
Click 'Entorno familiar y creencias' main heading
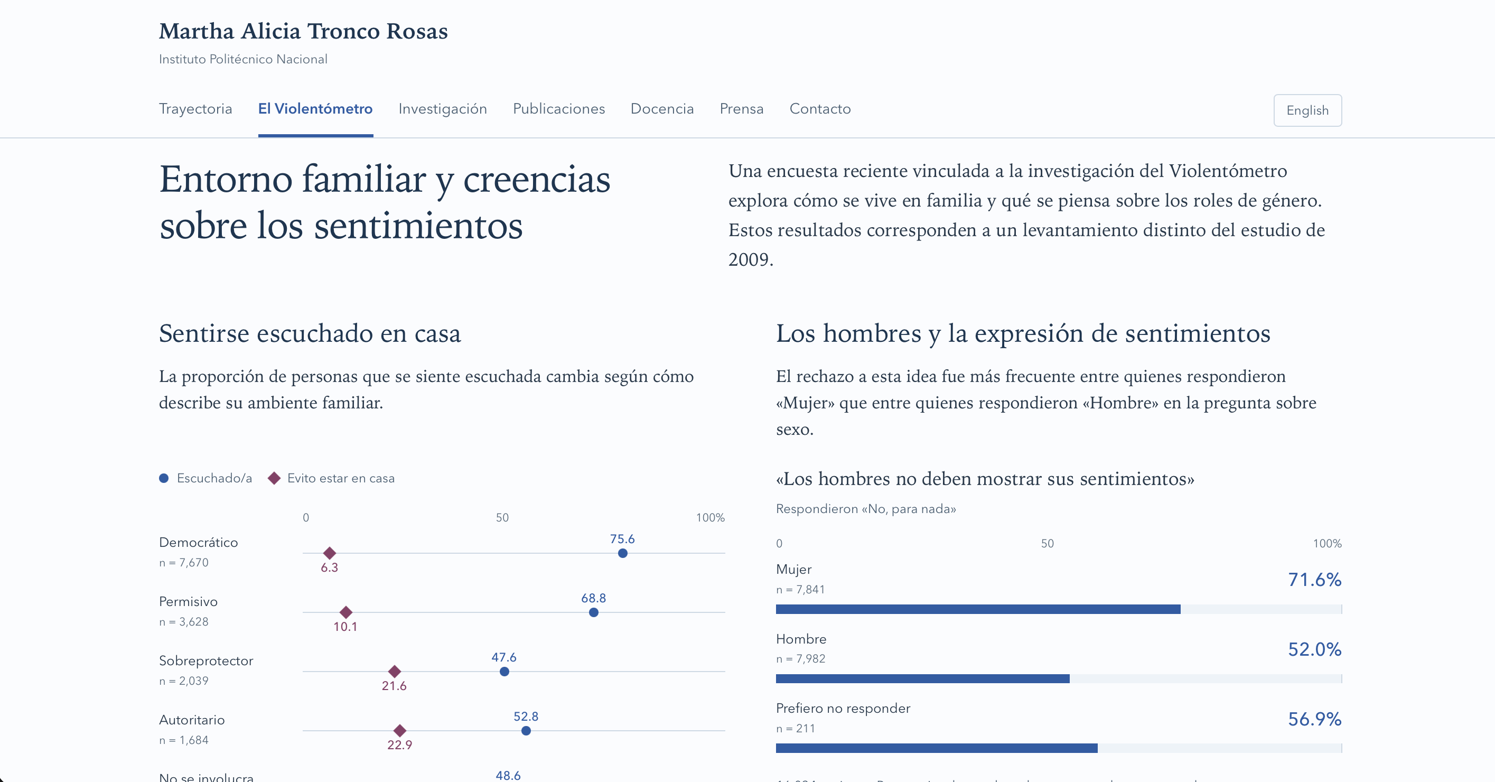pos(384,202)
